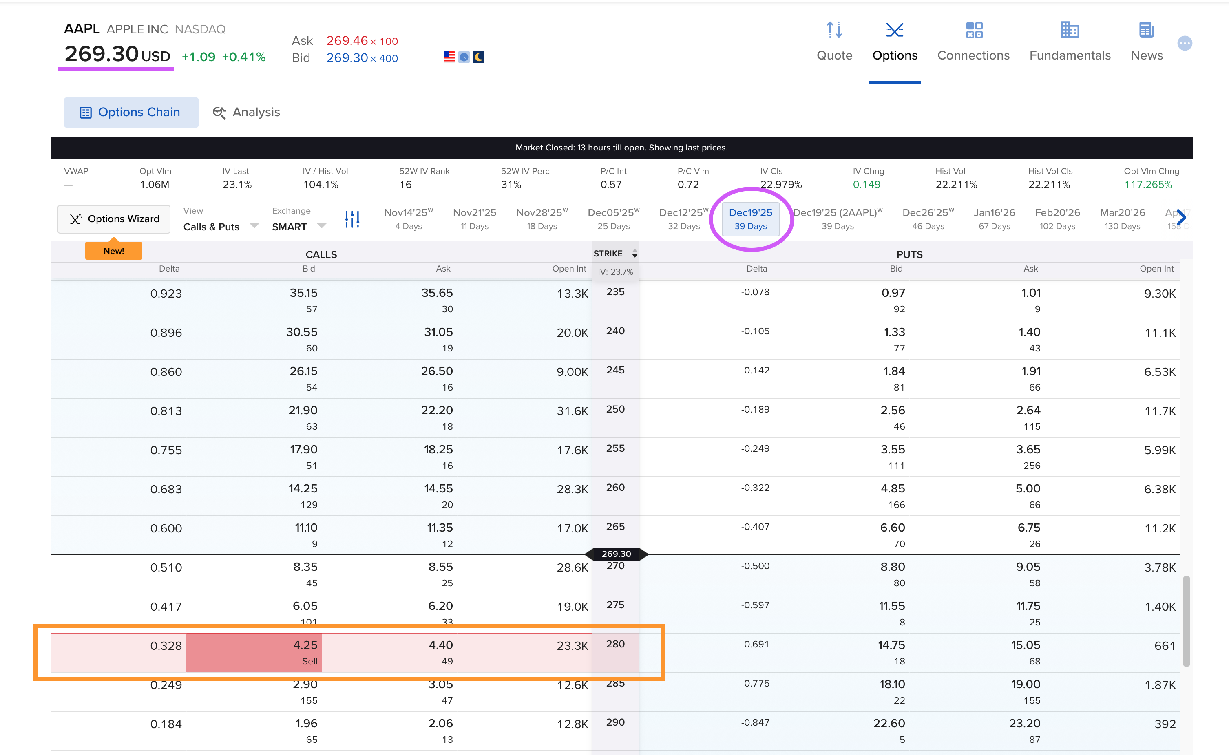Click the overnight moon session icon
Screen dimensions: 1229x755
[478, 57]
